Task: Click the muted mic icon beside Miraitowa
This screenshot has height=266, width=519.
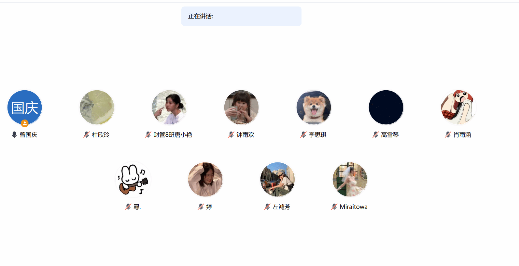Action: click(x=334, y=207)
